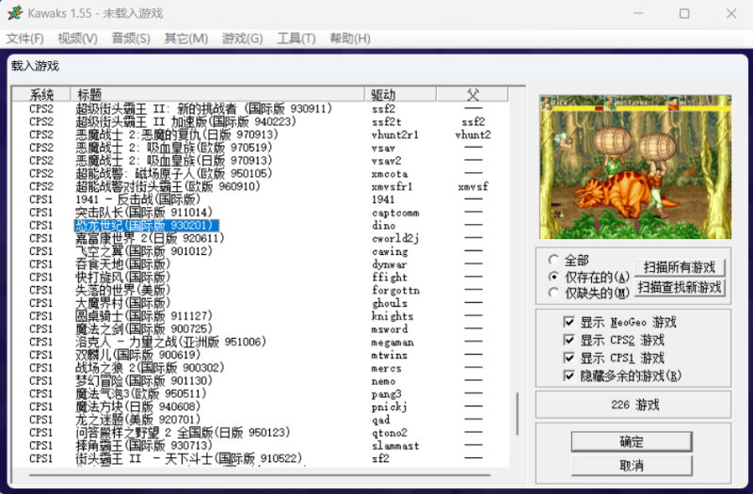Click driver name megaman in list

point(393,343)
